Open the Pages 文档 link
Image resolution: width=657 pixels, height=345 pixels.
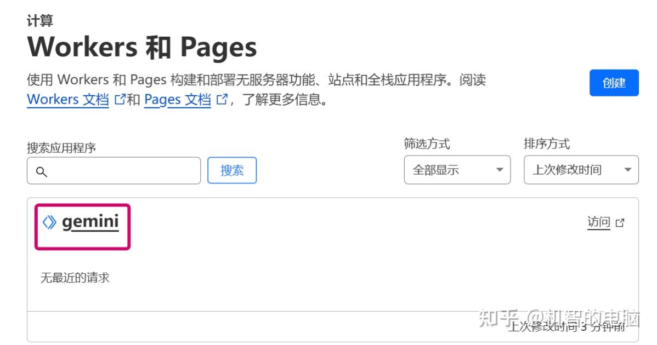click(x=177, y=99)
